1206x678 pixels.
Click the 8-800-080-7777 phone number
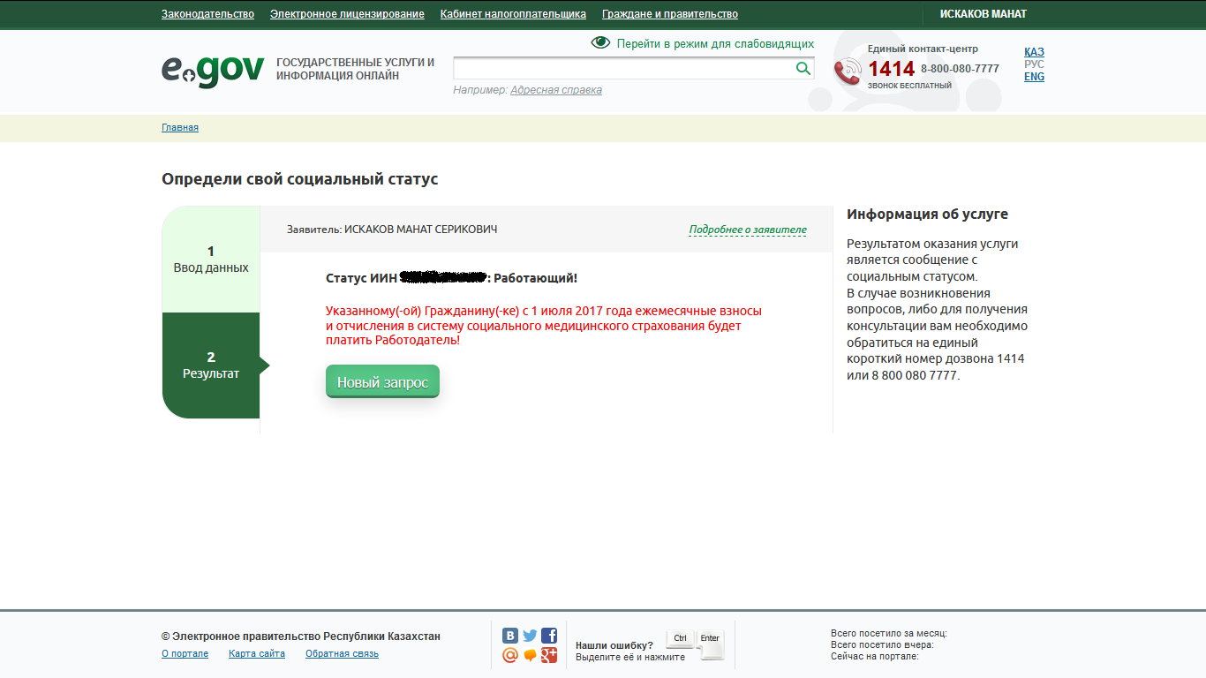pyautogui.click(x=960, y=69)
